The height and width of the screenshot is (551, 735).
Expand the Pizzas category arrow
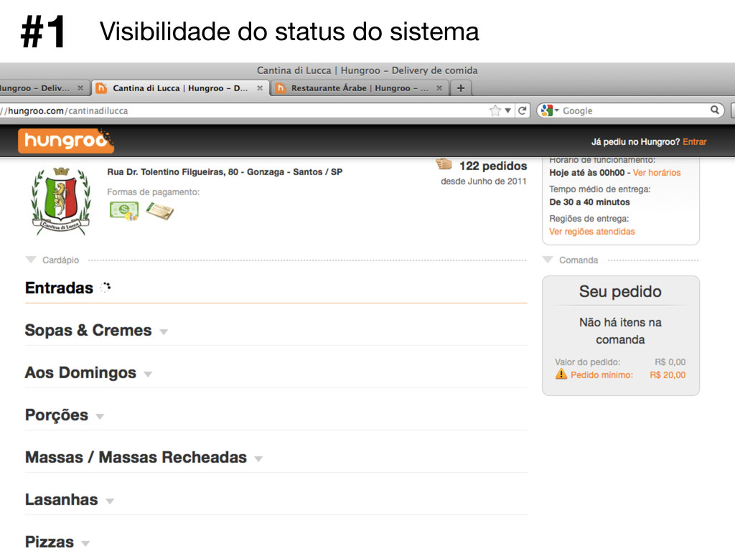click(x=85, y=544)
